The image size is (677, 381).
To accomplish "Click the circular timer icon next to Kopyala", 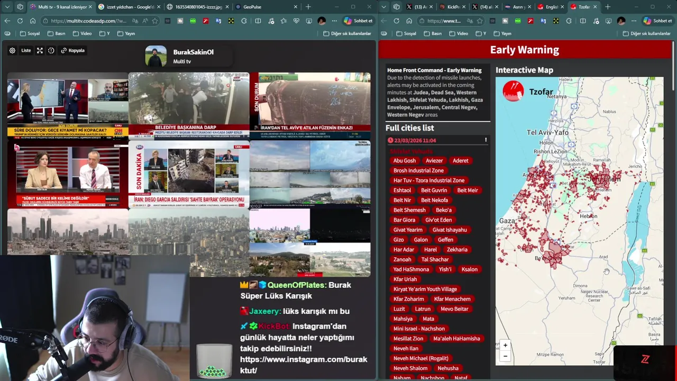I will pyautogui.click(x=51, y=50).
